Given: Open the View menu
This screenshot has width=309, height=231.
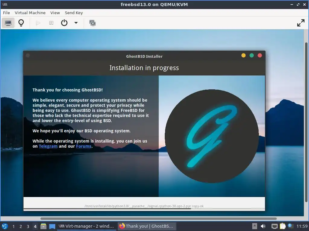Looking at the screenshot, I should (x=55, y=13).
